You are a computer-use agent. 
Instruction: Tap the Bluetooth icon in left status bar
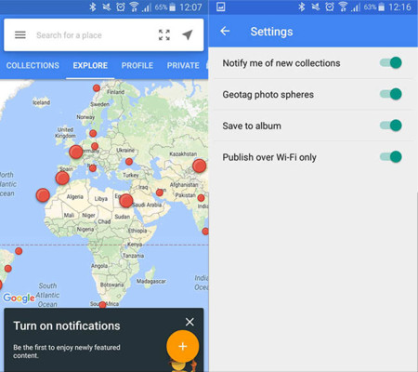pos(93,7)
